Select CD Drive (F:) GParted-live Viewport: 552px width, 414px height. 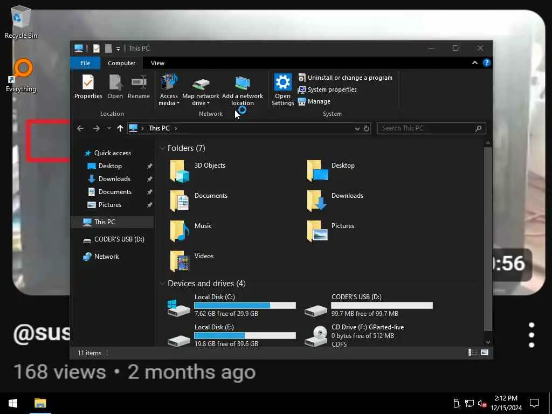355,335
